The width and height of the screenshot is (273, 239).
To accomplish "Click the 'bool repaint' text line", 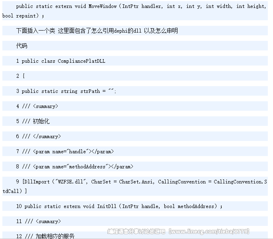I will 23,16.
